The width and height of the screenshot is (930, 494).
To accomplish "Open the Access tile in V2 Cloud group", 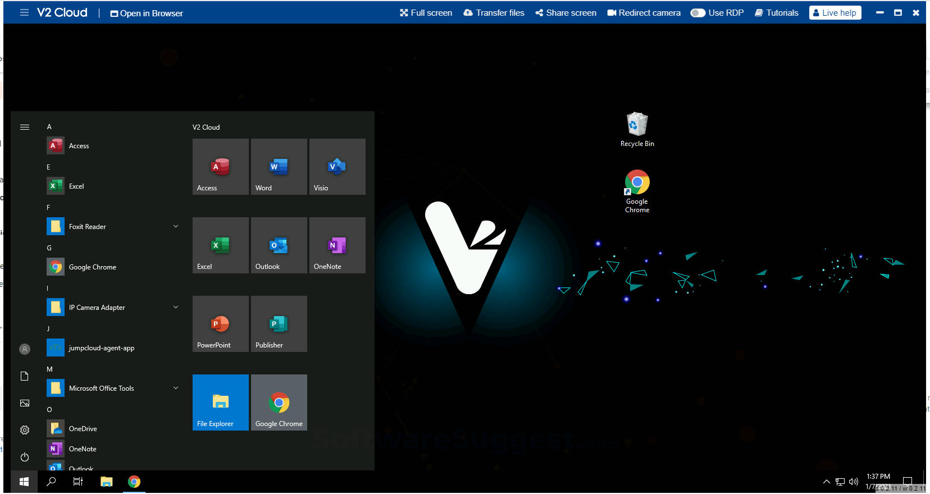I will pos(220,167).
